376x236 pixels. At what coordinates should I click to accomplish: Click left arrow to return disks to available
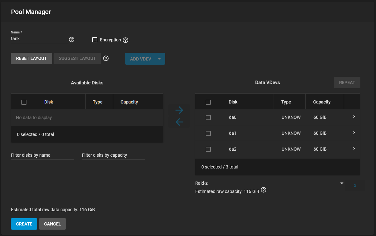click(179, 122)
